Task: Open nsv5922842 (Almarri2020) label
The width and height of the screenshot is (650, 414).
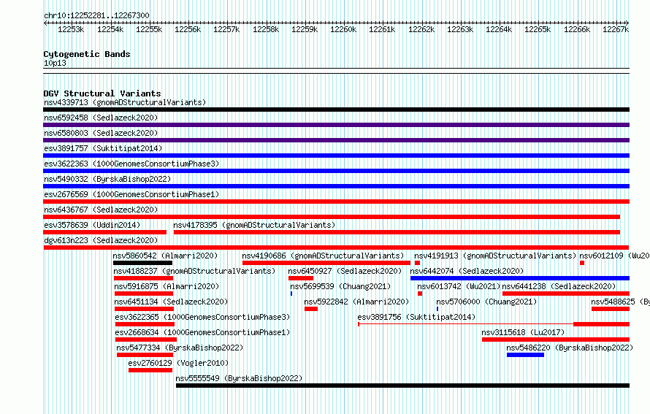Action: [x=356, y=302]
